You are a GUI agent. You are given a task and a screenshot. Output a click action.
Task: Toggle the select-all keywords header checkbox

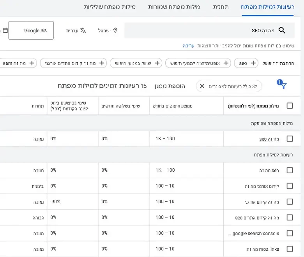pyautogui.click(x=290, y=106)
